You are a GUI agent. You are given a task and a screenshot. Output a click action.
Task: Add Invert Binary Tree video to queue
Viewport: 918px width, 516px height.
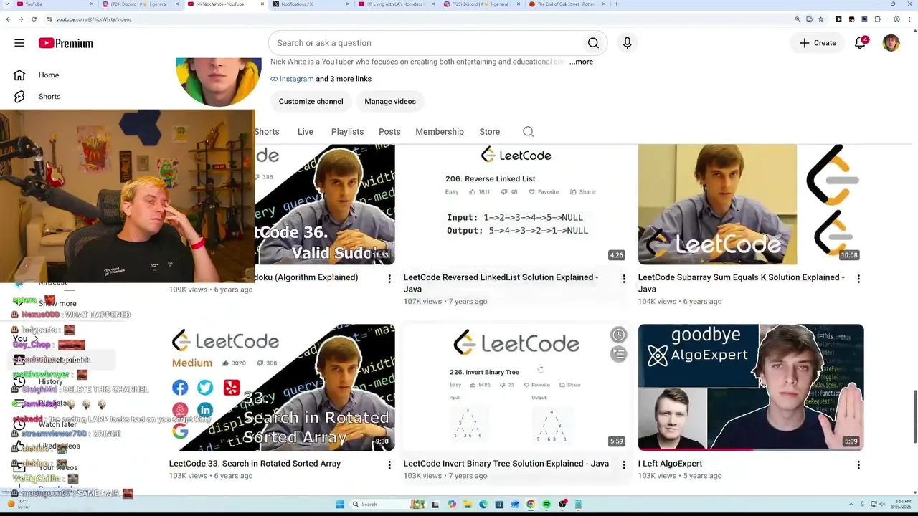click(618, 354)
